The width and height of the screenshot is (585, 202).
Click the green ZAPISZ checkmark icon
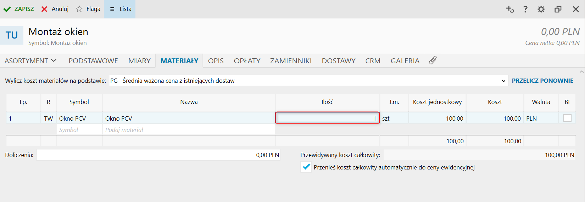tap(7, 9)
